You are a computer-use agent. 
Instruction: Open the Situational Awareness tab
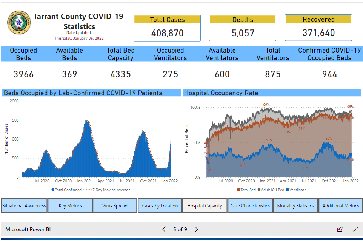24,205
